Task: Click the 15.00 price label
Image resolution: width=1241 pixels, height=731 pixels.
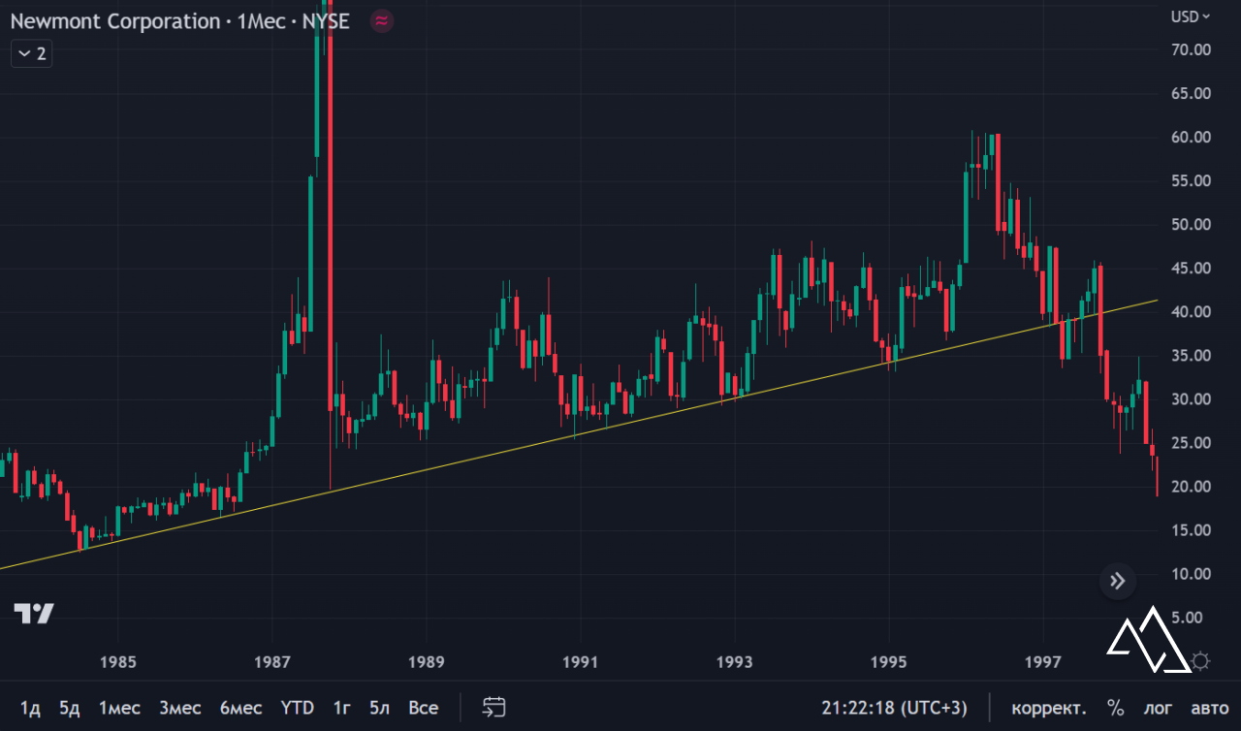Action: 1191,529
